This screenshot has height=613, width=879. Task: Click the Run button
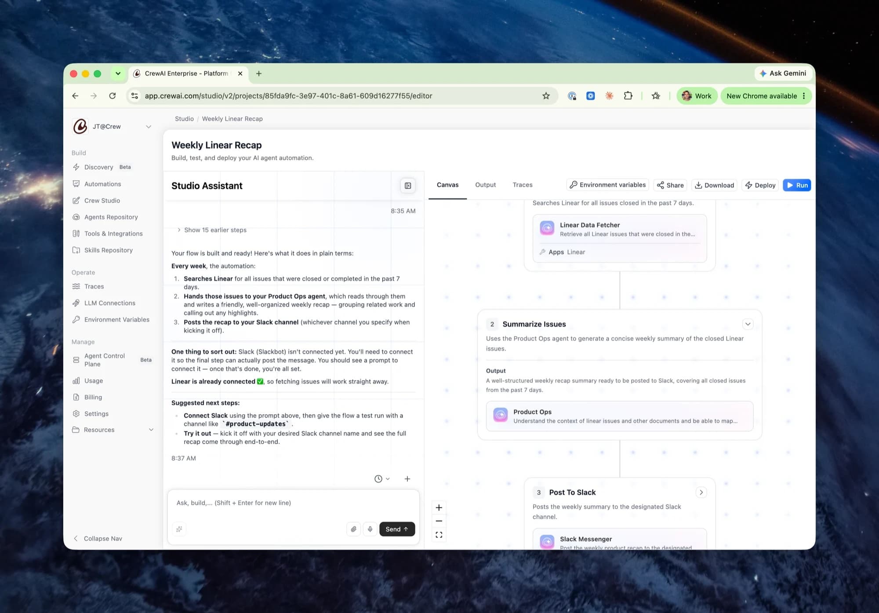coord(797,185)
